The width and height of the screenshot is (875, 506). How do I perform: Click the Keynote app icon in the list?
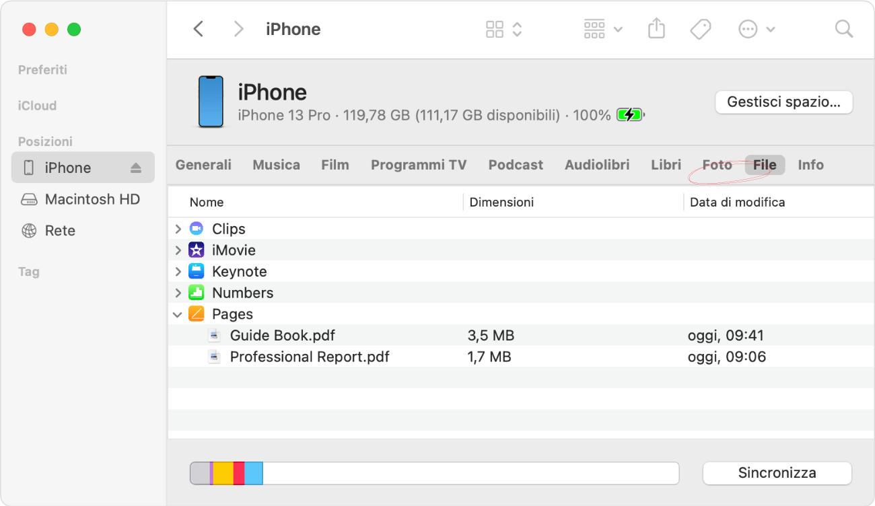click(x=196, y=271)
